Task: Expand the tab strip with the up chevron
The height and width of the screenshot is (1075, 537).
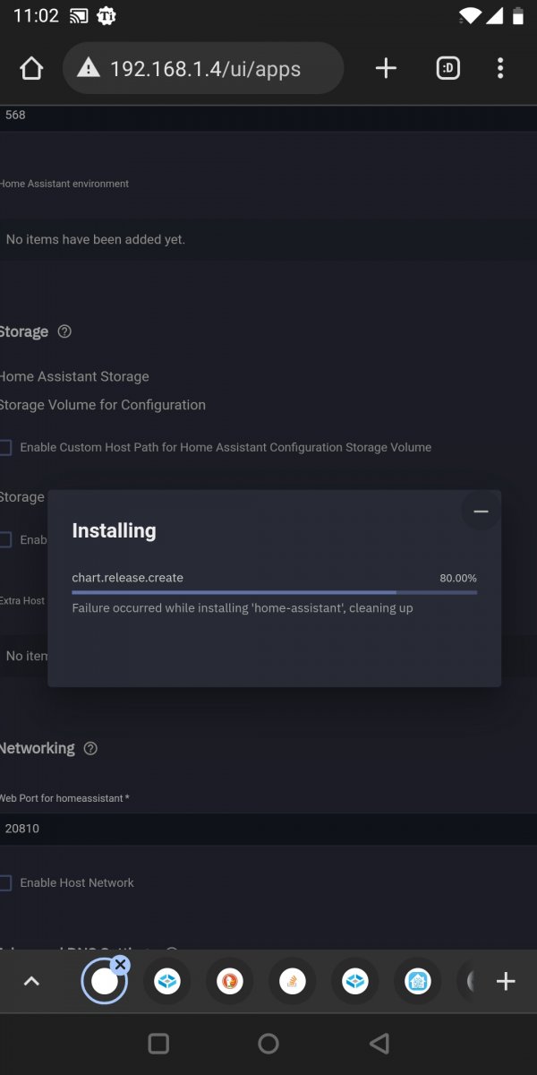Action: coord(31,982)
